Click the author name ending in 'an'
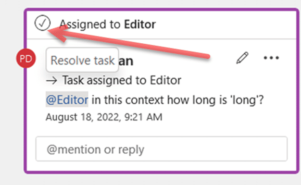 125,61
